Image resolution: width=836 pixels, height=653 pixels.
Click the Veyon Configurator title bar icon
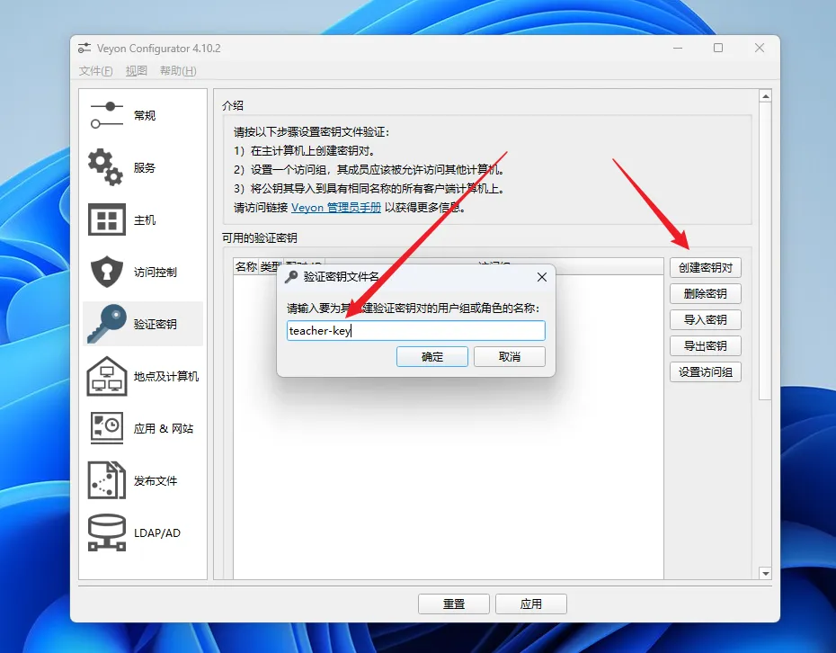[x=84, y=48]
